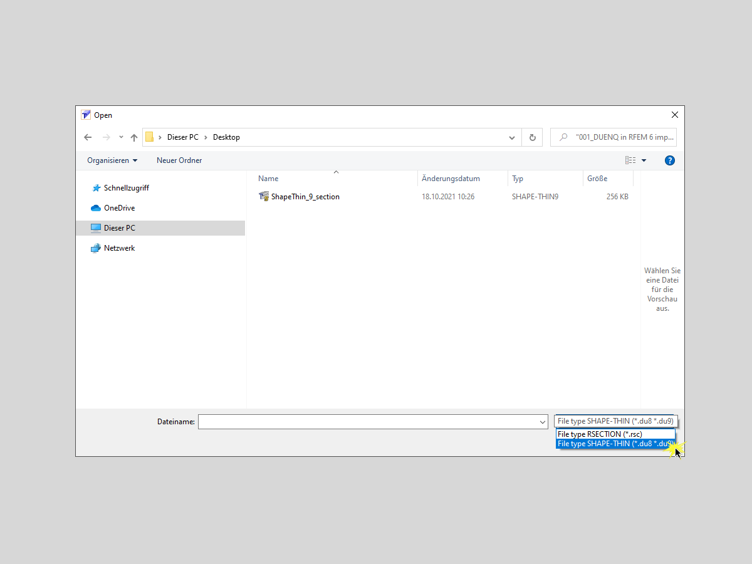The image size is (752, 564).
Task: Click Neuer Ordner in the toolbar
Action: (179, 160)
